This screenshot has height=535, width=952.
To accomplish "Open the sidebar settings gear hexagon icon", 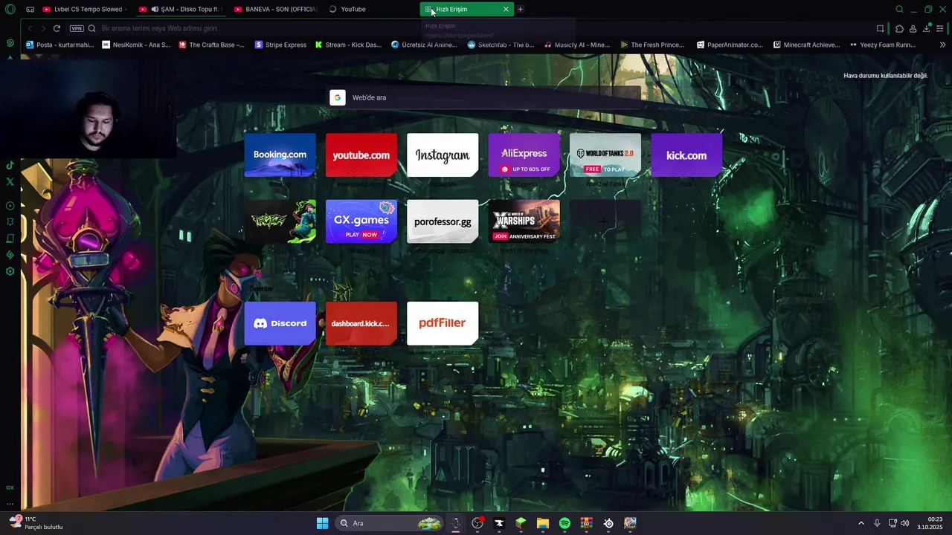I will tap(10, 271).
